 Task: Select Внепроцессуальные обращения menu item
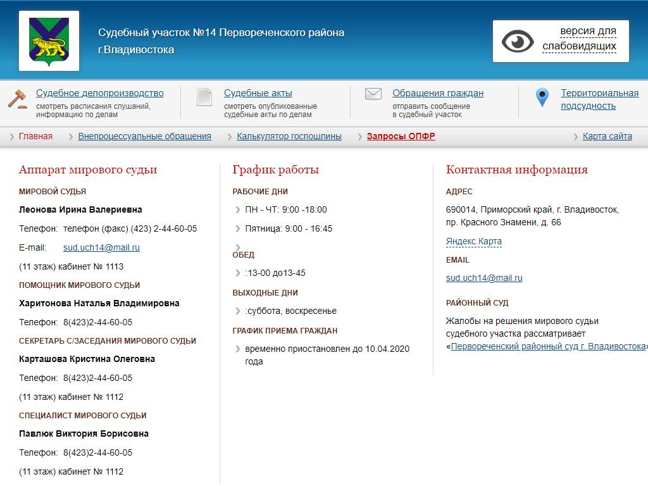[144, 136]
